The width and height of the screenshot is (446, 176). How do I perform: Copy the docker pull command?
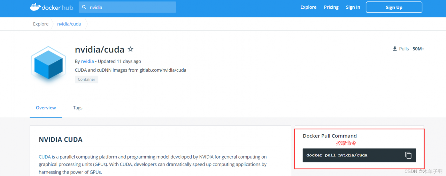408,155
